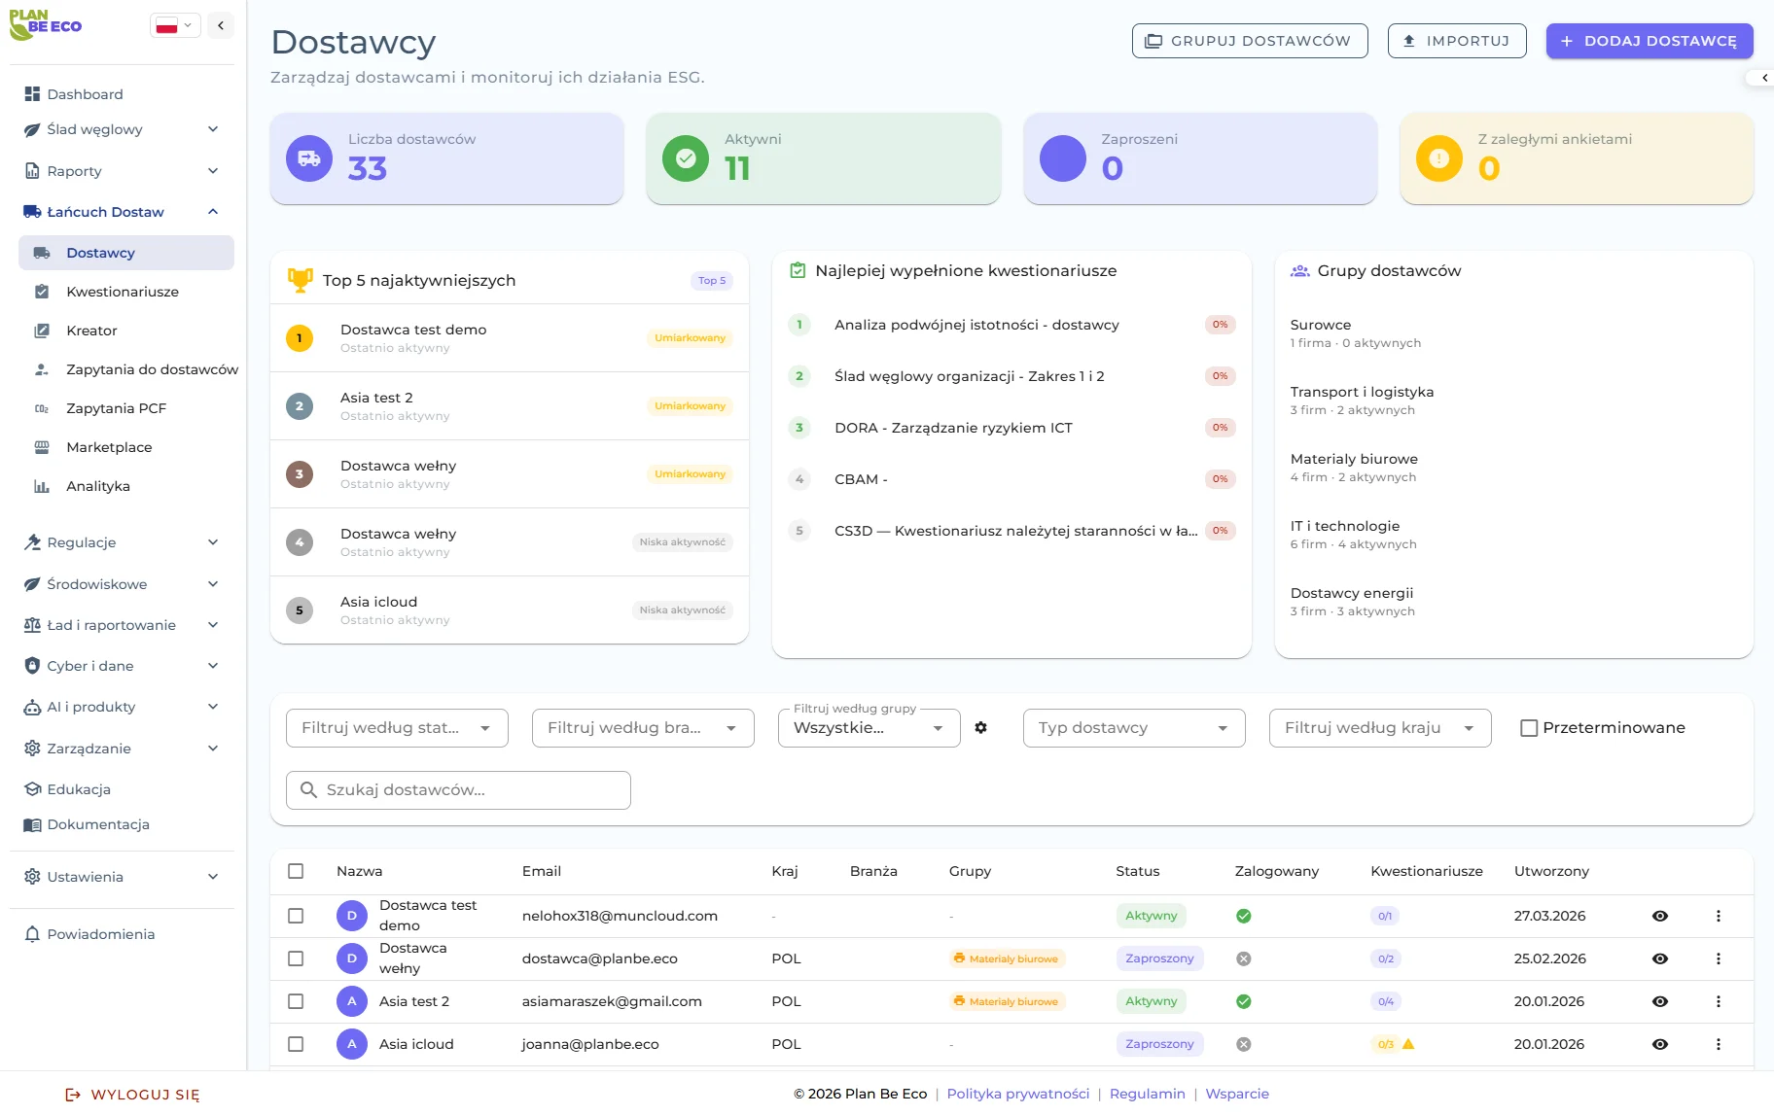Open the Polityka prywatności link
The width and height of the screenshot is (1774, 1115).
[x=1017, y=1093]
